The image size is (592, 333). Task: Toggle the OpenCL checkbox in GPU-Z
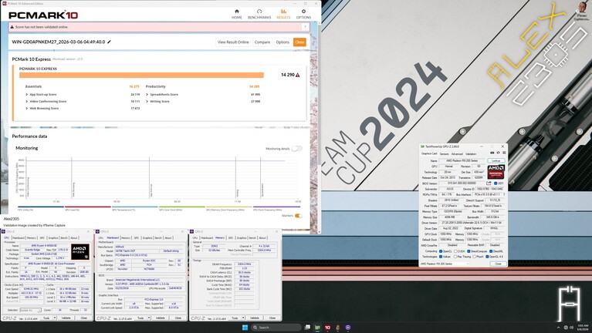click(441, 251)
